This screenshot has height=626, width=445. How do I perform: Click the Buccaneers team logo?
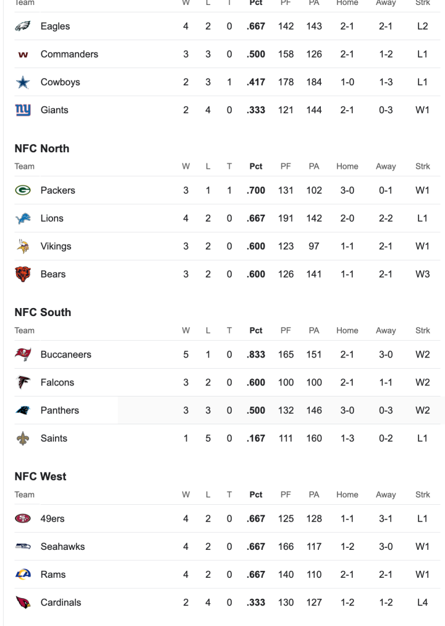pyautogui.click(x=23, y=354)
